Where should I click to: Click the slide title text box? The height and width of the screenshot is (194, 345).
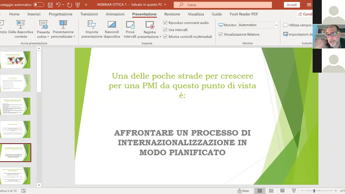tap(182, 85)
